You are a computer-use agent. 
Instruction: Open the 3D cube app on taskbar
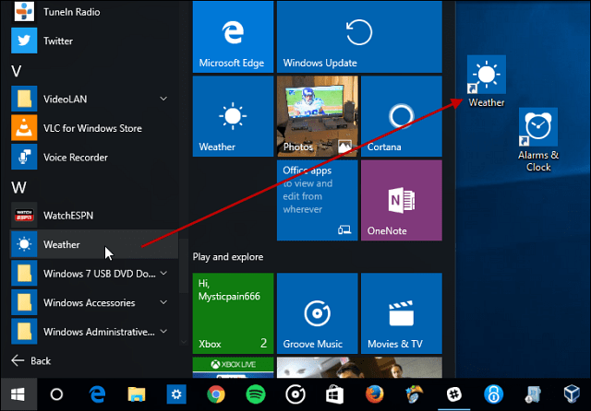pyautogui.click(x=572, y=394)
